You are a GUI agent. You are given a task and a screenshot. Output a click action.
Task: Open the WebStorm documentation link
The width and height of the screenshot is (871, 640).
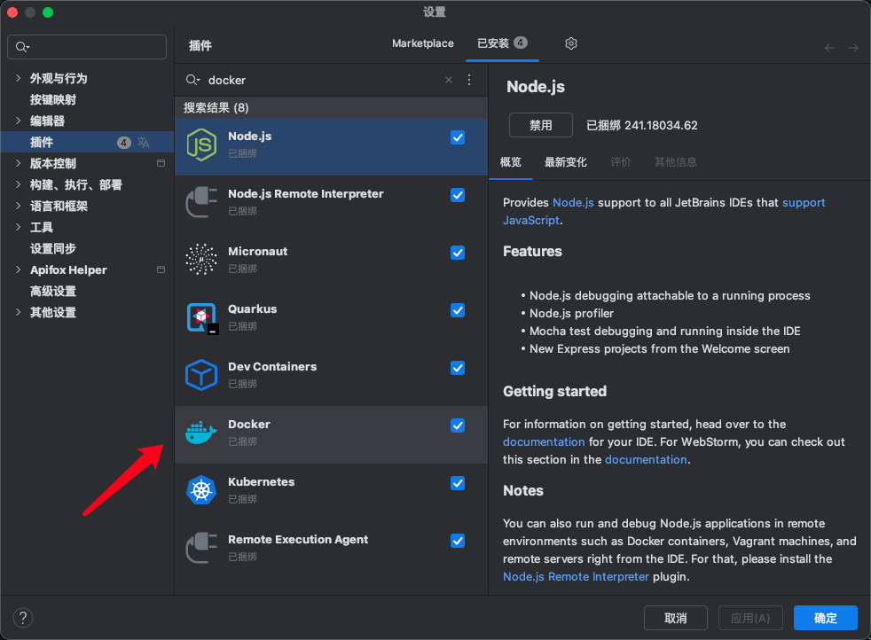pos(646,459)
